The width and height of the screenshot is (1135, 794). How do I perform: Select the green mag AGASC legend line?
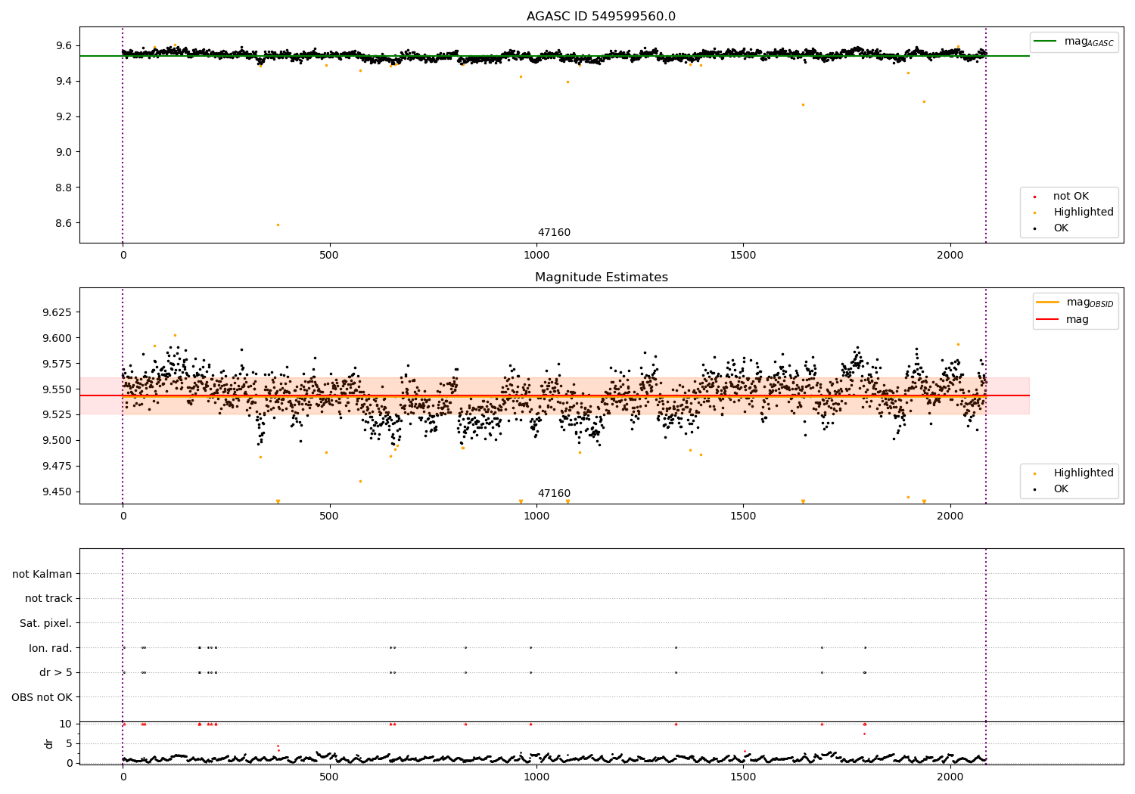point(1046,42)
